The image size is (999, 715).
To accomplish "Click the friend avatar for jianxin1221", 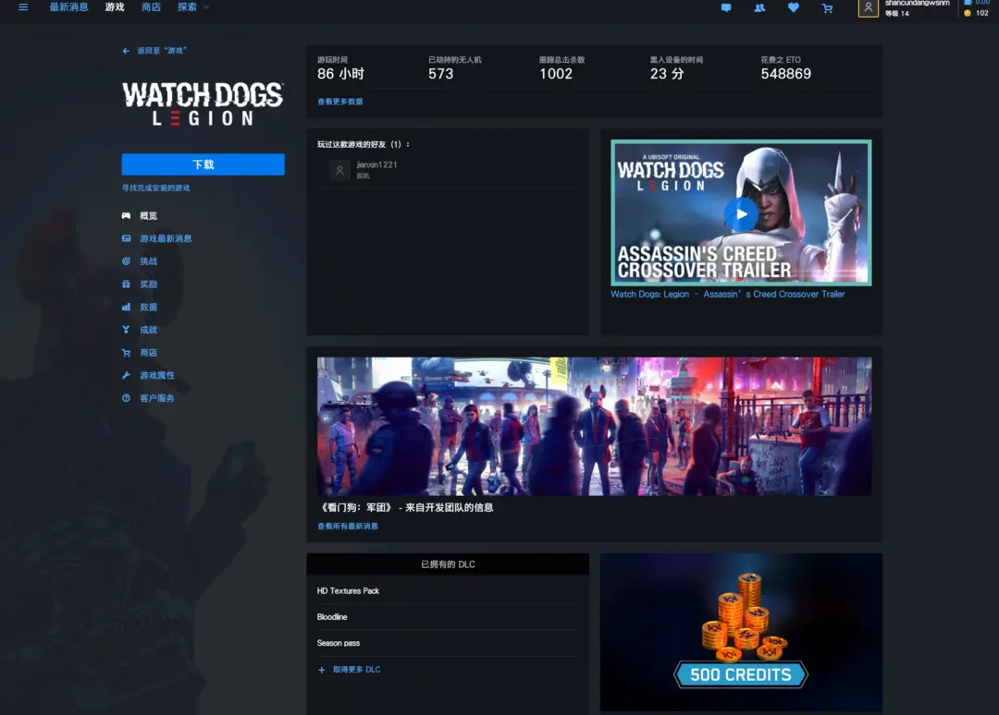I will coord(339,170).
